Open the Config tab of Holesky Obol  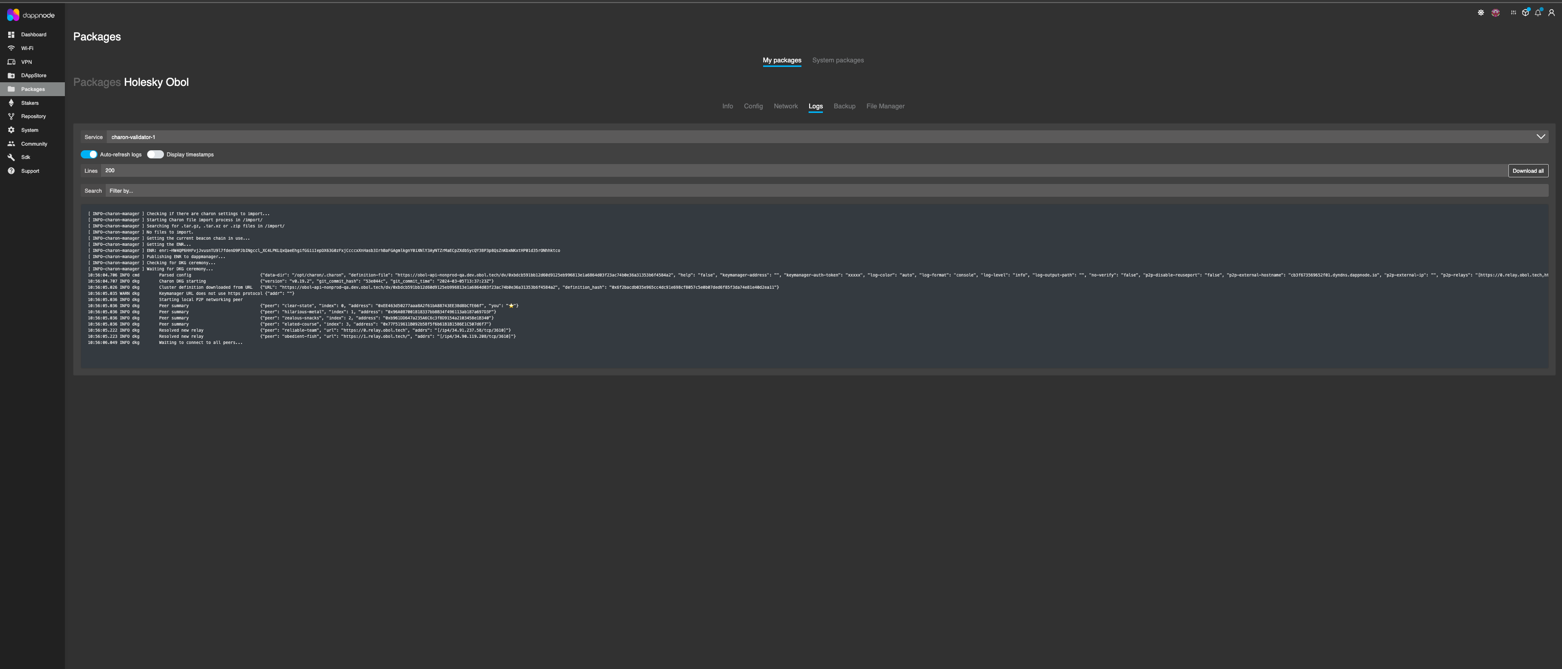pos(753,106)
